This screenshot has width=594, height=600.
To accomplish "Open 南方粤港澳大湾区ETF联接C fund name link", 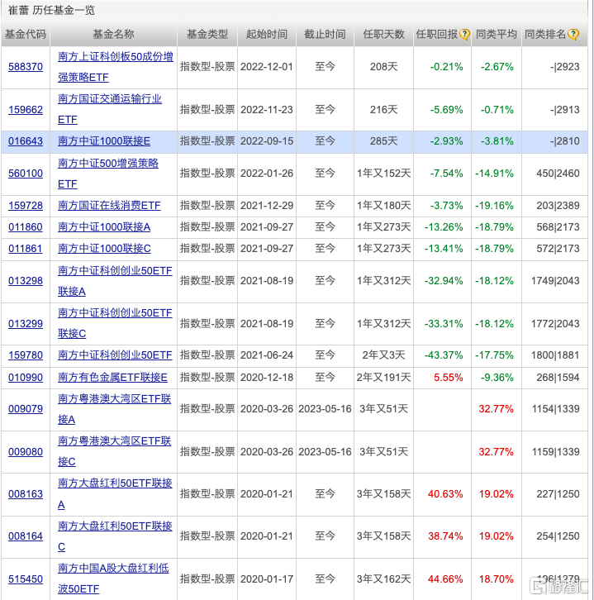I will (x=114, y=451).
